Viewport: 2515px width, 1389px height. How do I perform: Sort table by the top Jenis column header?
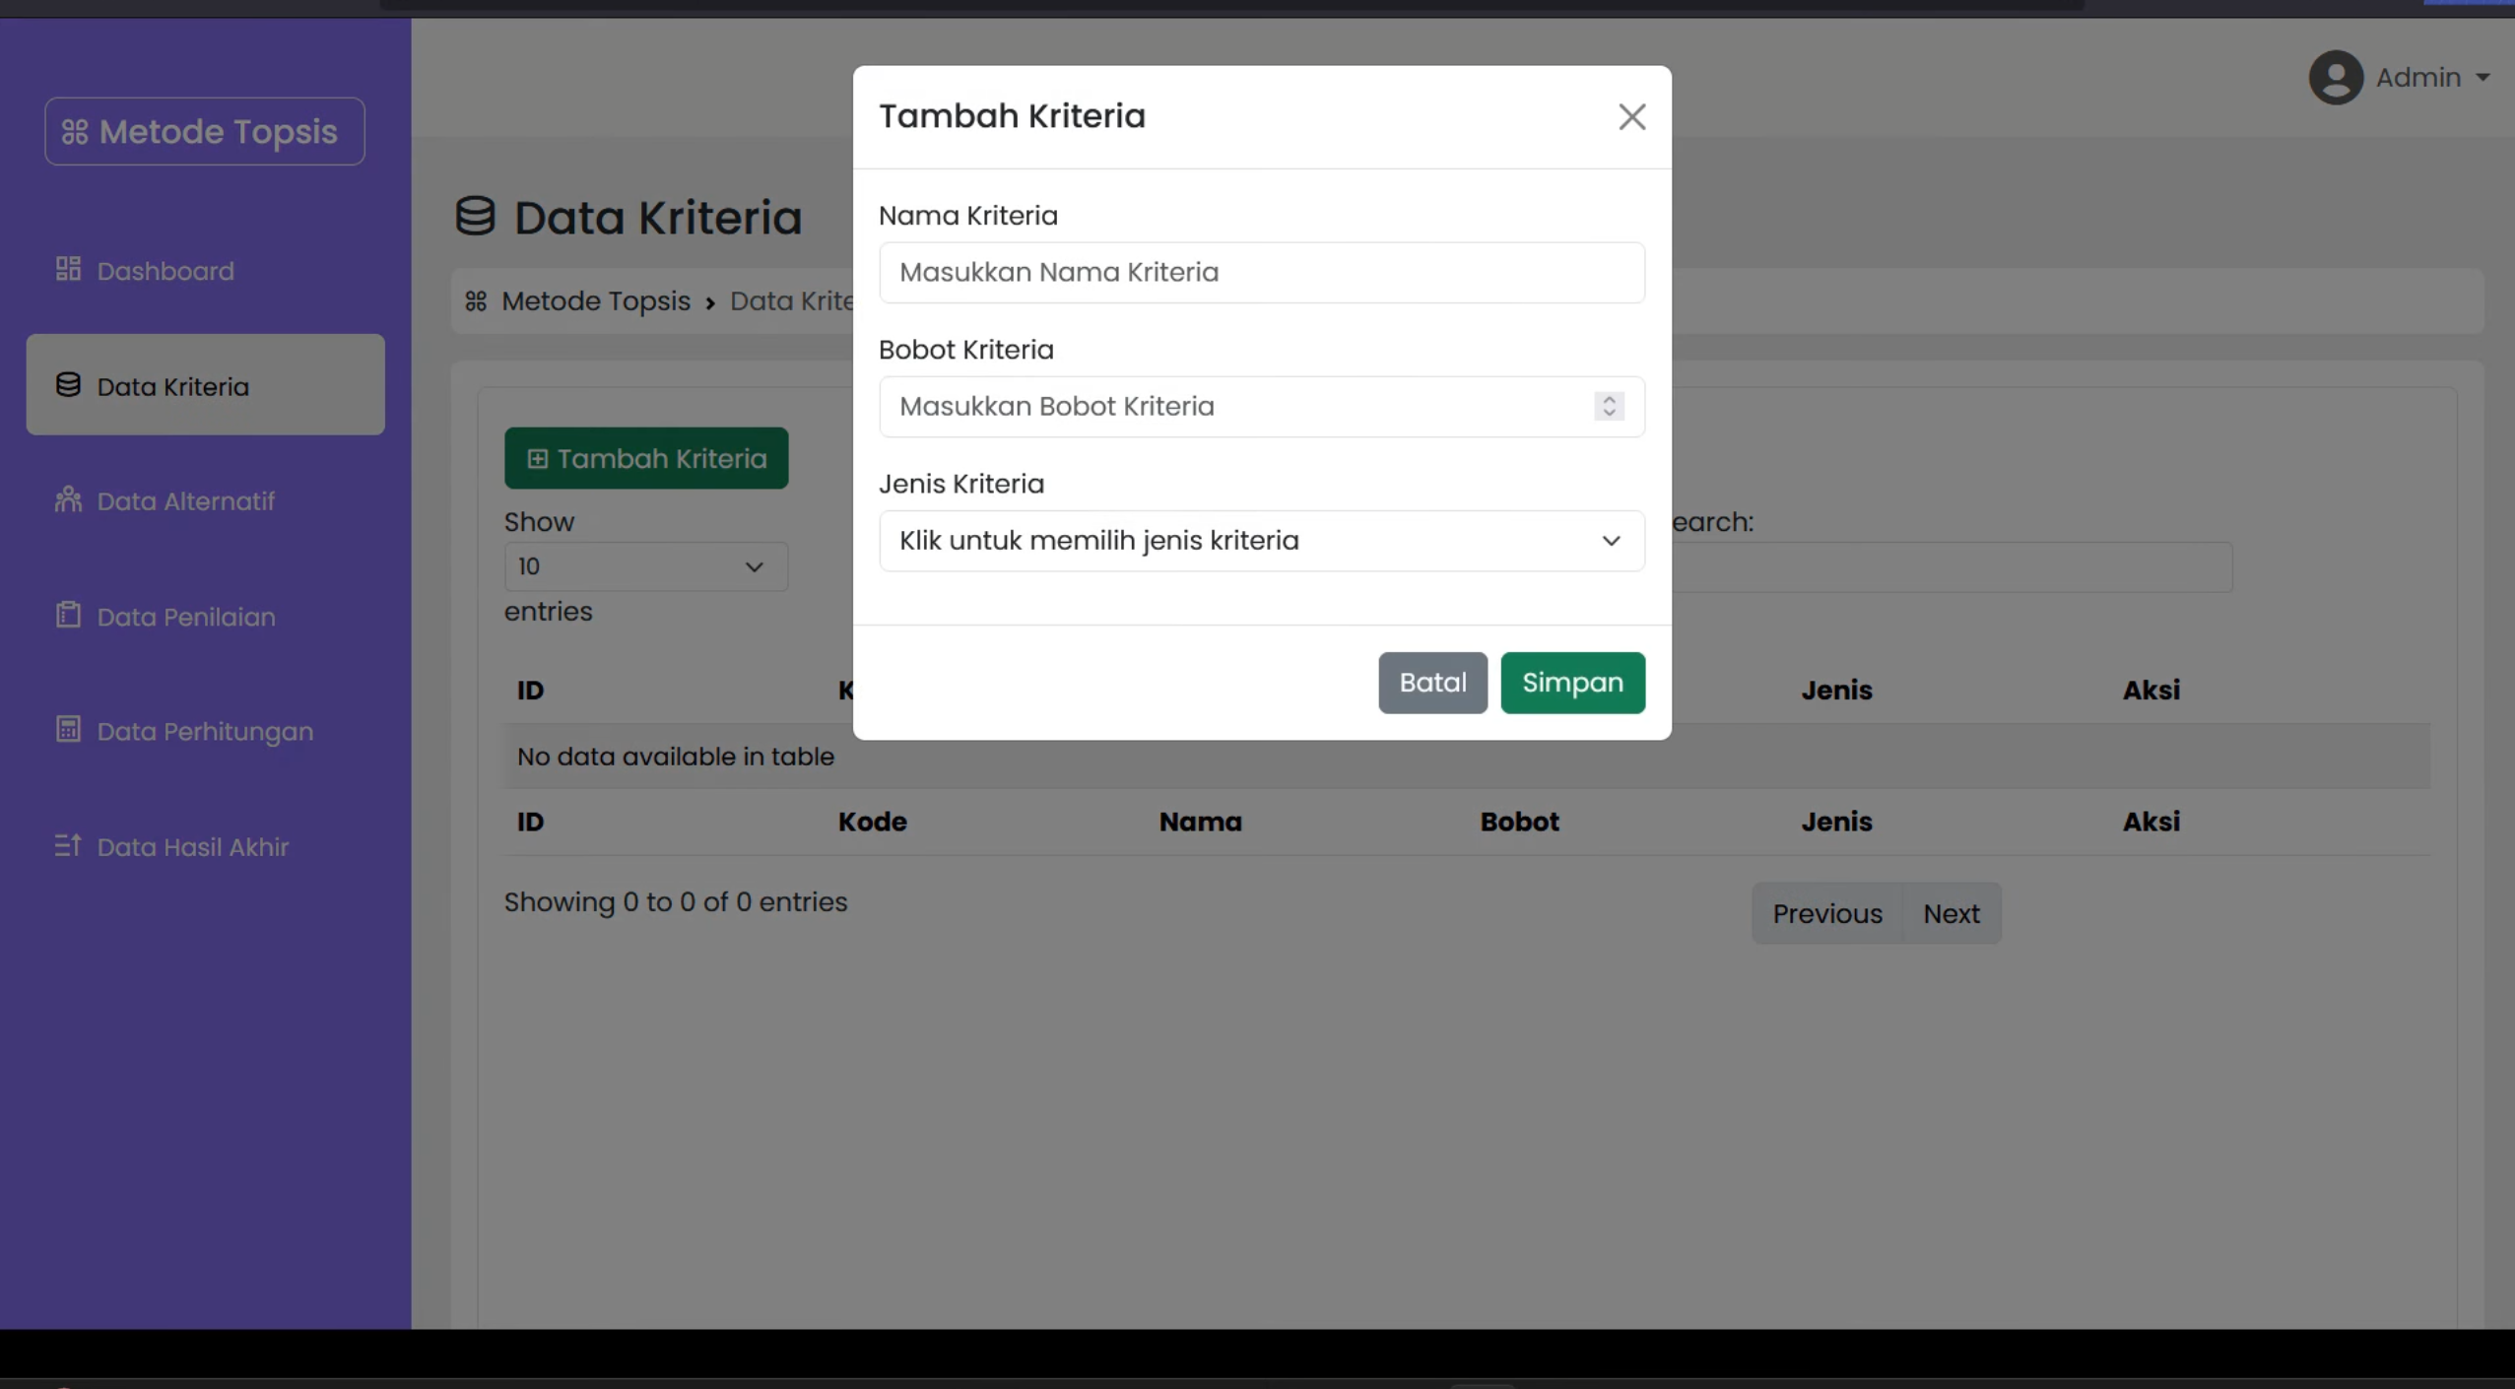coord(1835,690)
